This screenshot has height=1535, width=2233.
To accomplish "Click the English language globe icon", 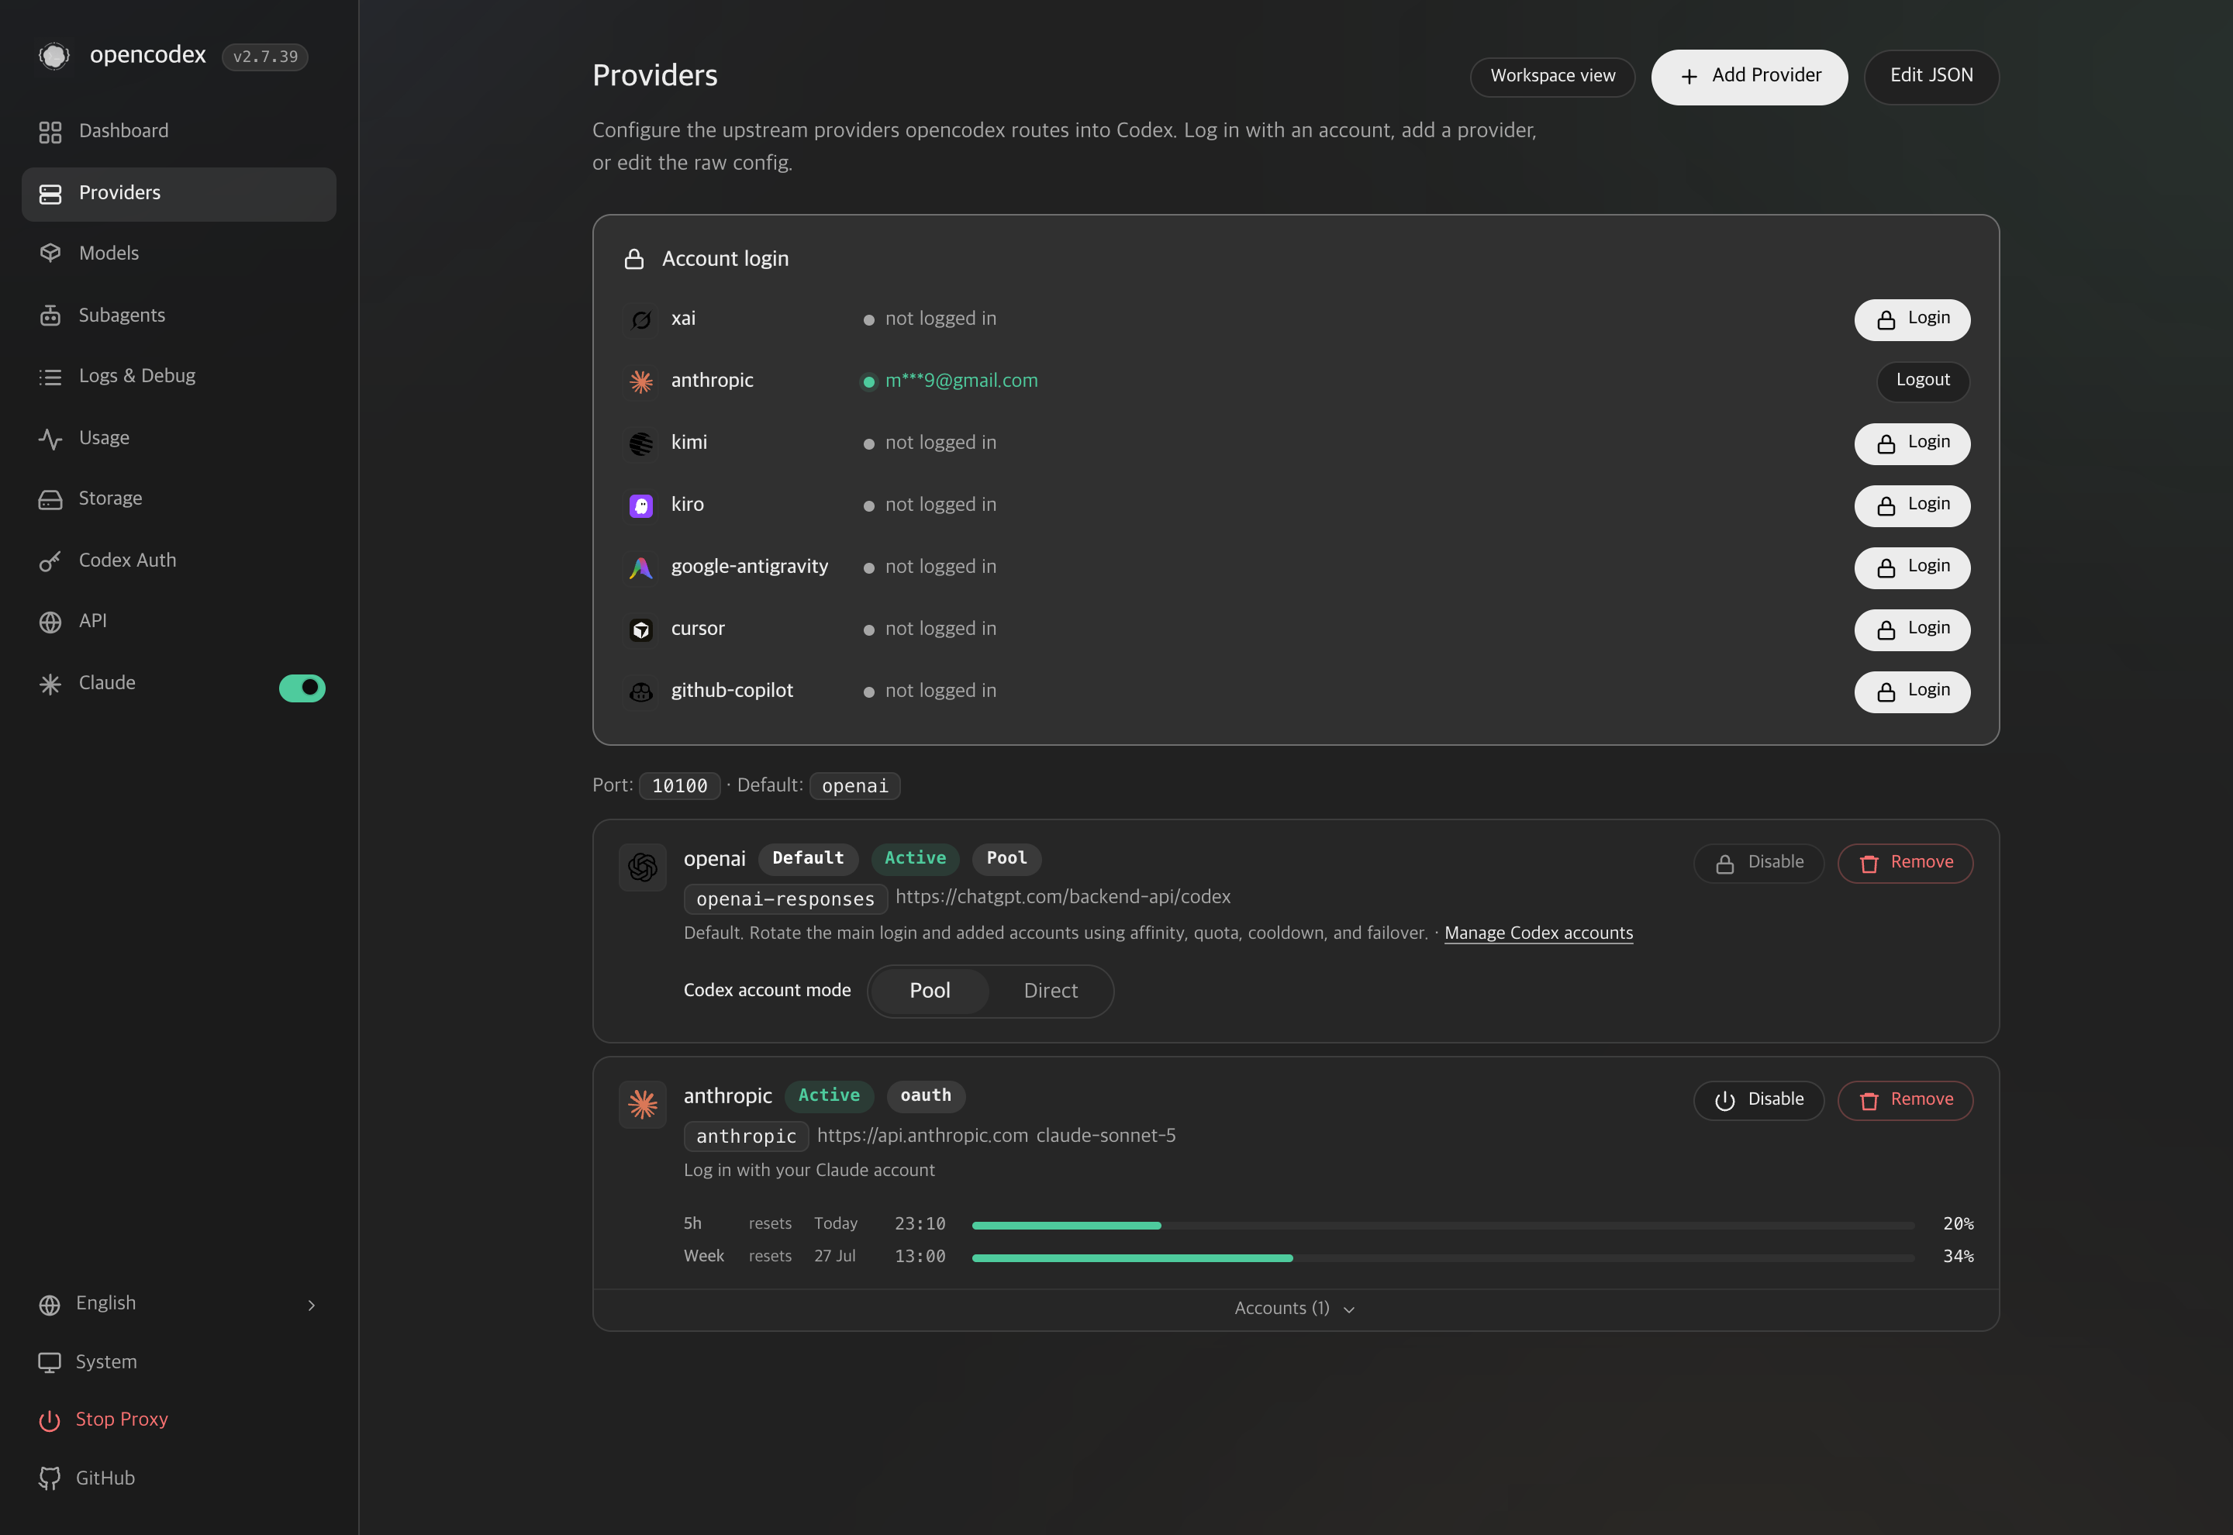I will tap(49, 1305).
